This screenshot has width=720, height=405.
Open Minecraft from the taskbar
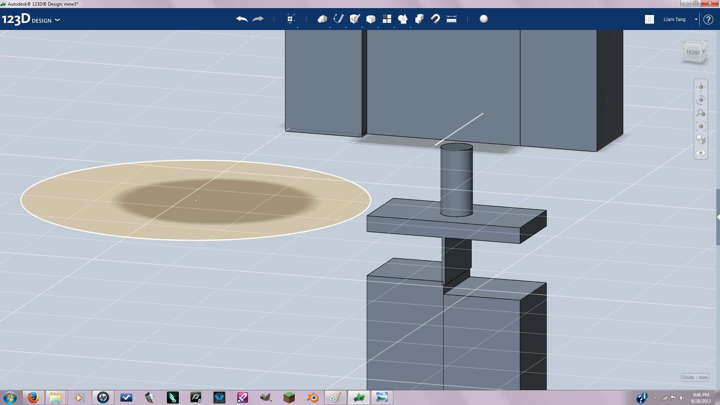pos(289,397)
